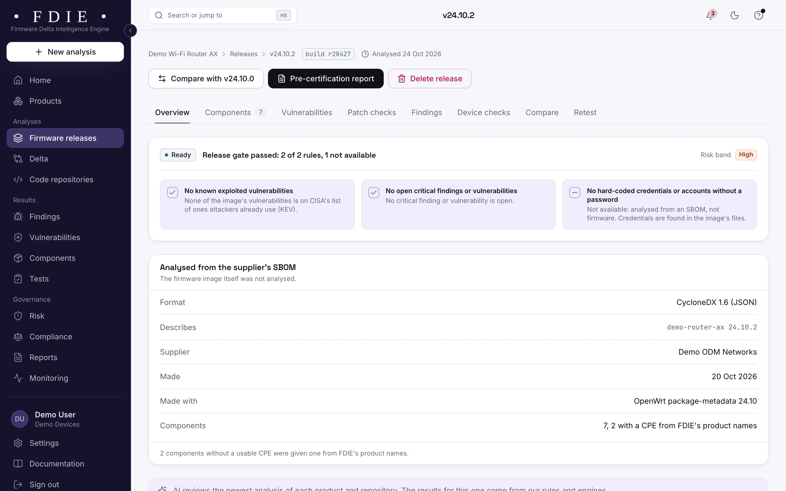
Task: Select Firmware releases in sidebar
Action: click(65, 138)
